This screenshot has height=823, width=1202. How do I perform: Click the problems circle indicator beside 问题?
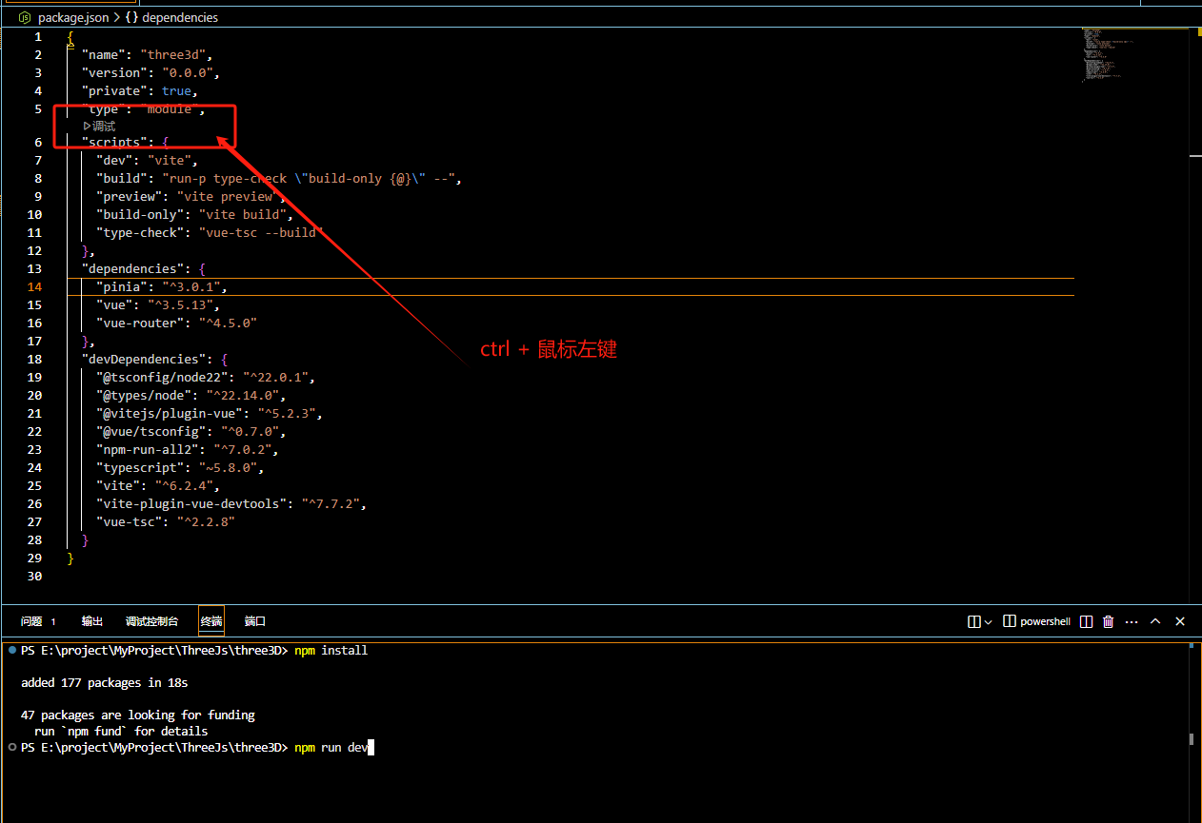(52, 621)
